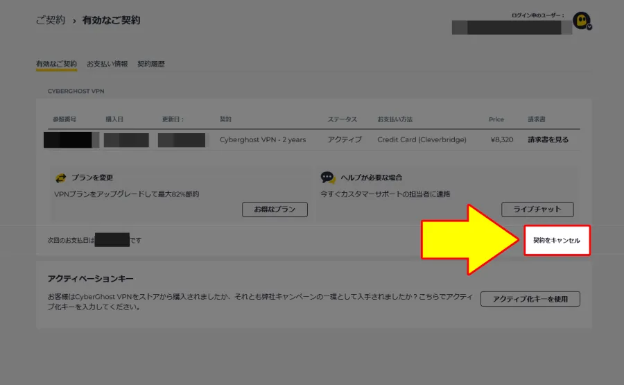This screenshot has width=624, height=385.
Task: Click the 更新日 column header
Action: (173, 119)
